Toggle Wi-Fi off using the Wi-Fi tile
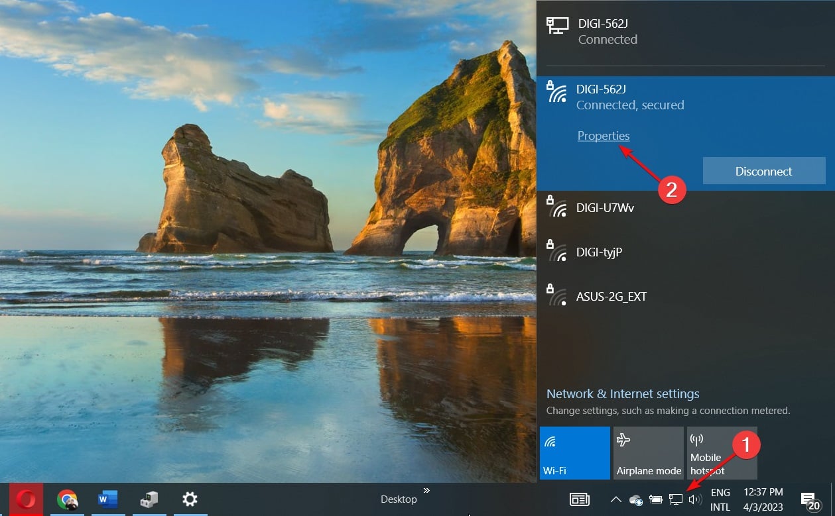This screenshot has width=835, height=516. point(574,453)
